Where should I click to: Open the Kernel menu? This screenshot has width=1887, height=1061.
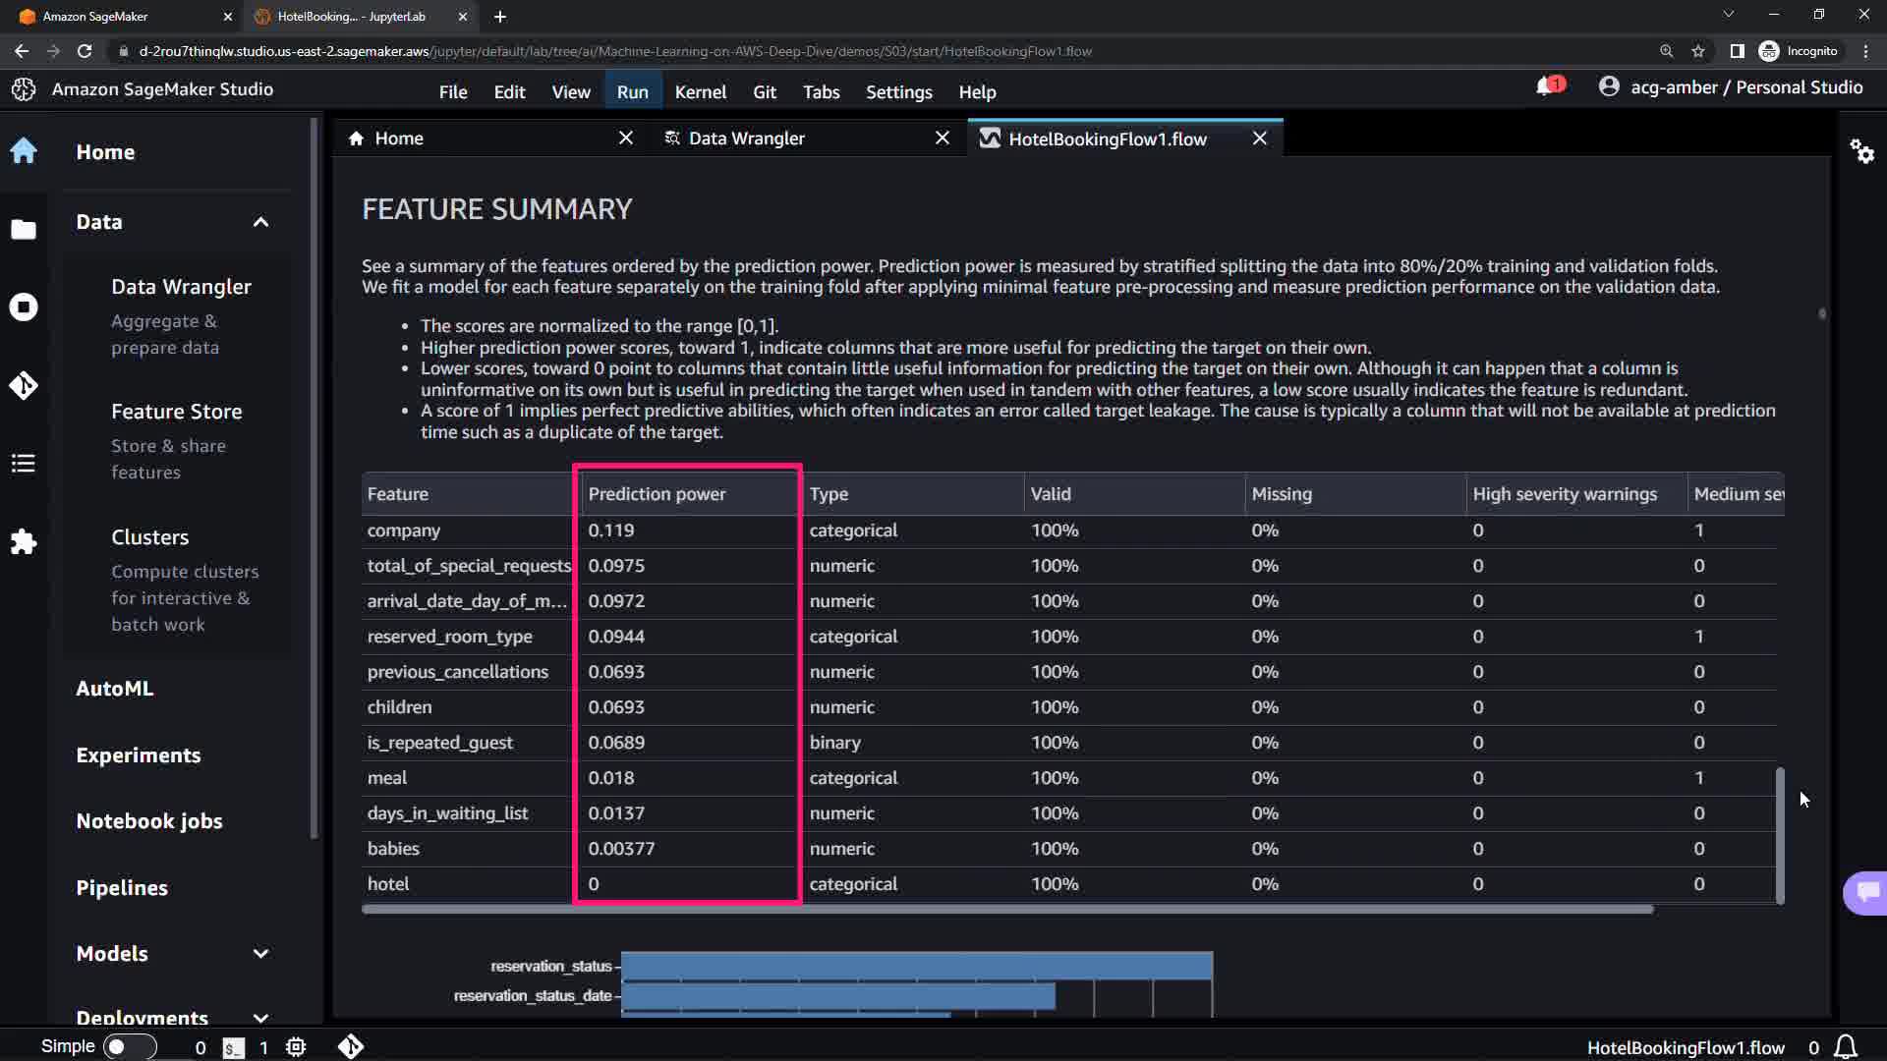[700, 91]
